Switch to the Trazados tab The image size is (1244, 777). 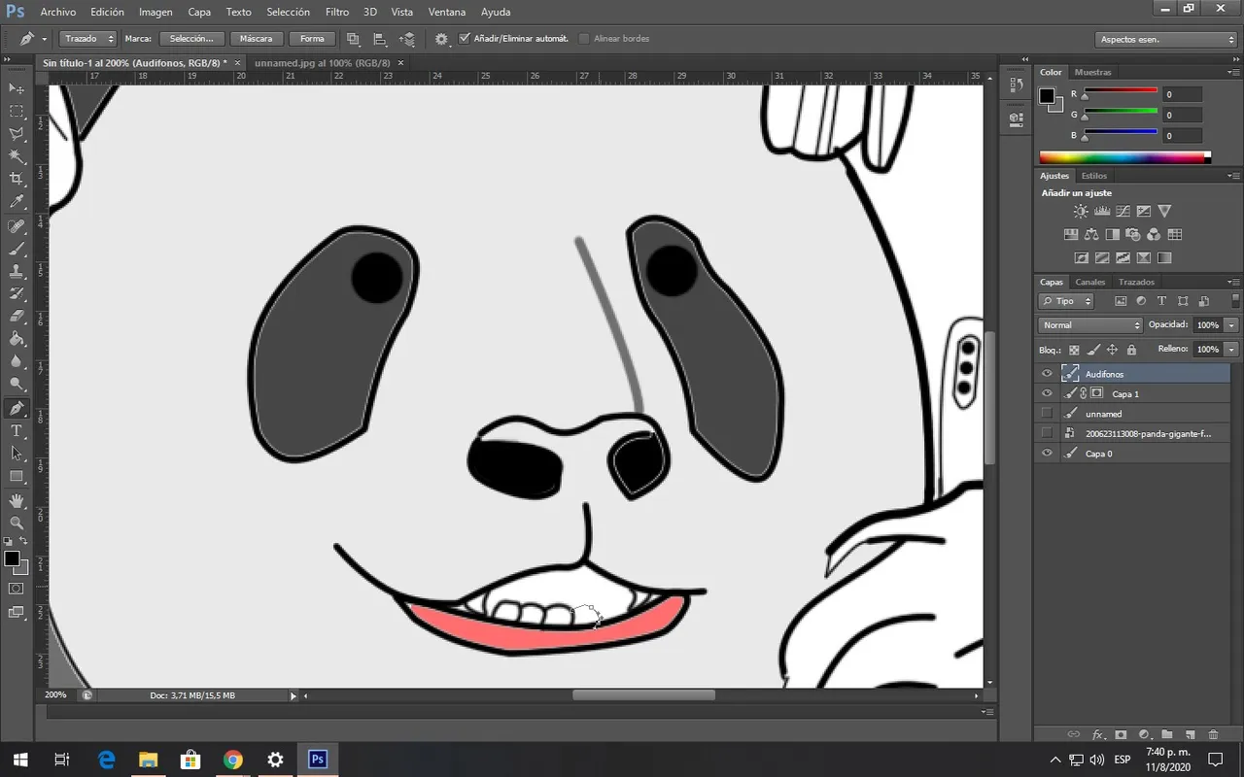1136,282
